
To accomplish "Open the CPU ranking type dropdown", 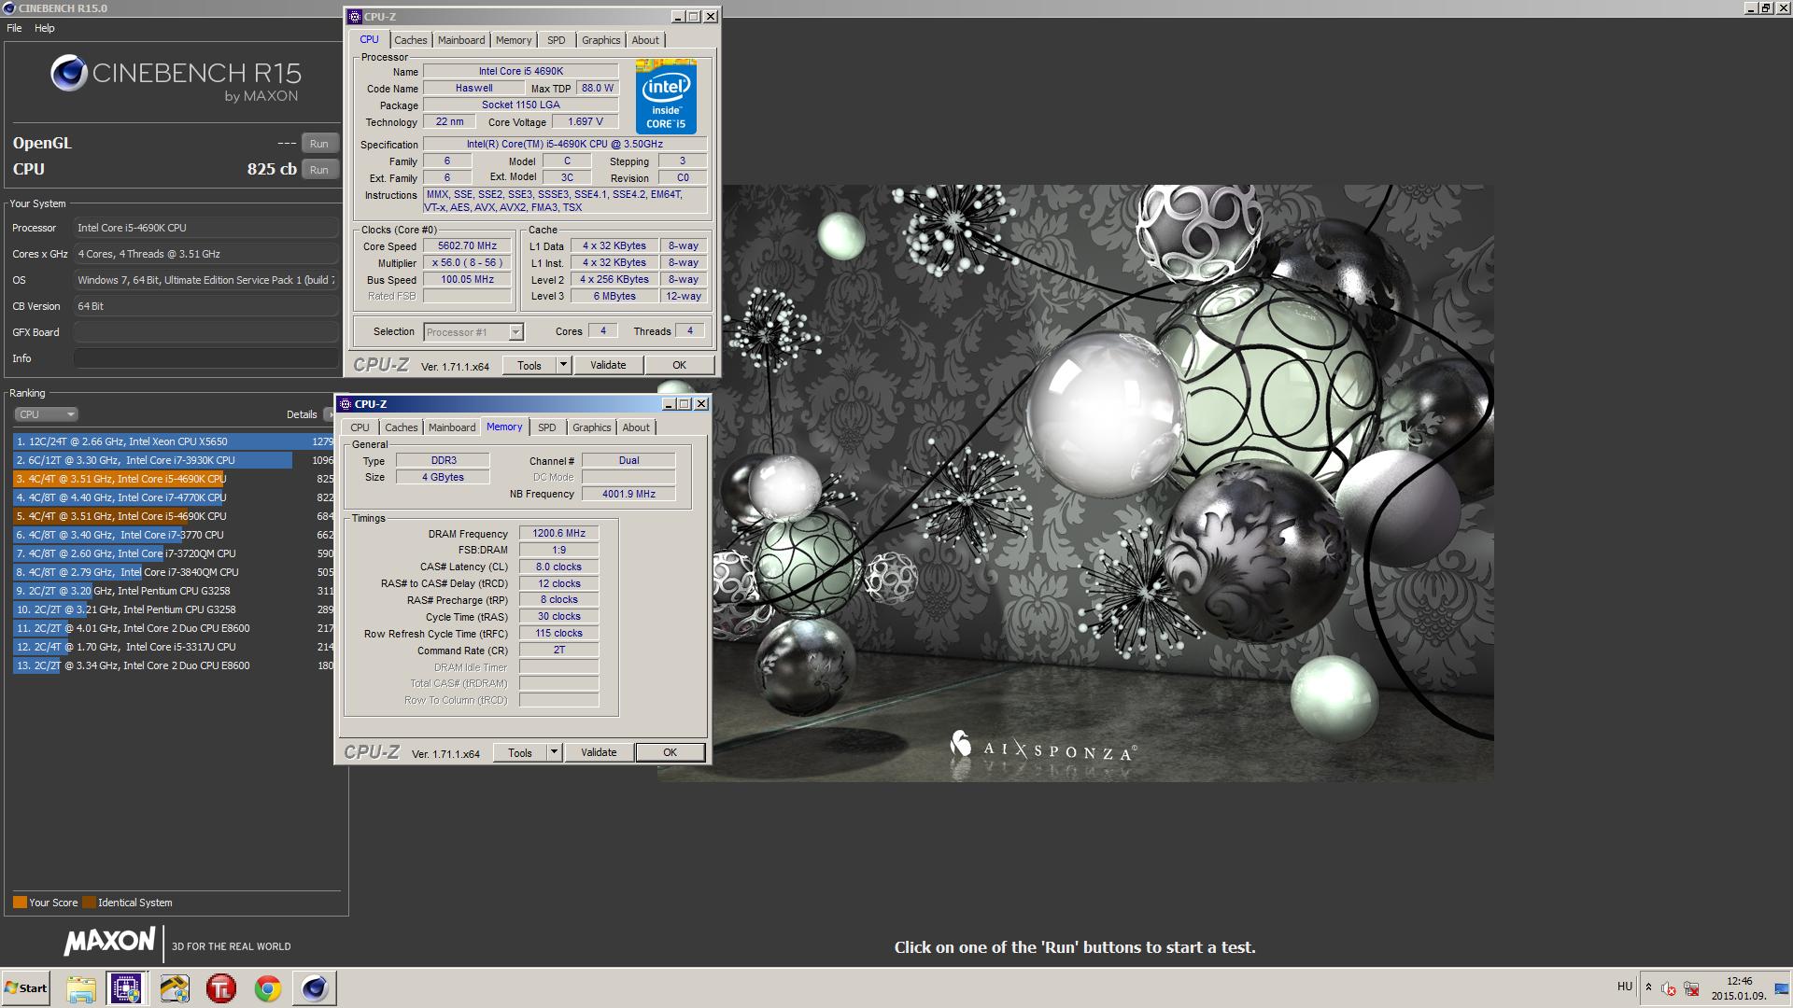I will 45,414.
